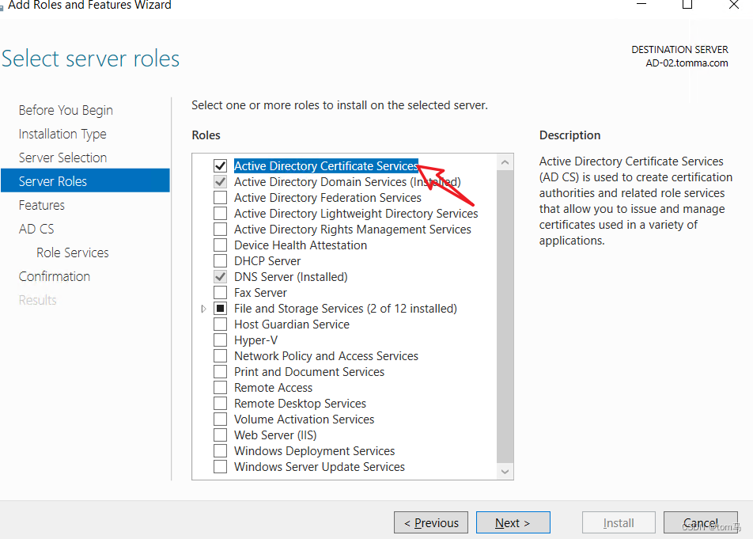The height and width of the screenshot is (539, 753).
Task: Click the roles list scroll-up arrow
Action: [505, 162]
